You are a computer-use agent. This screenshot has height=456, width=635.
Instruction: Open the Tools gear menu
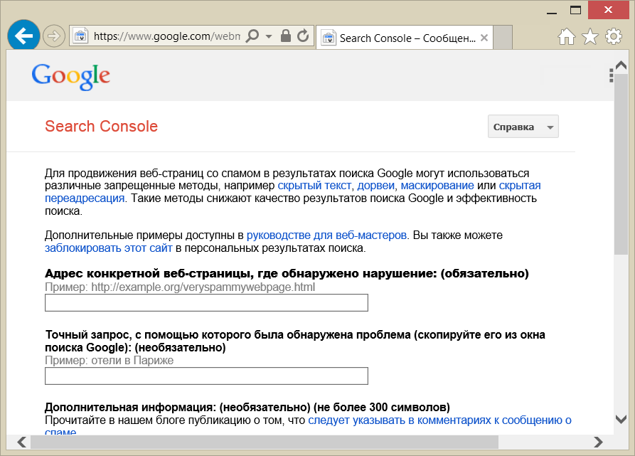pos(614,36)
